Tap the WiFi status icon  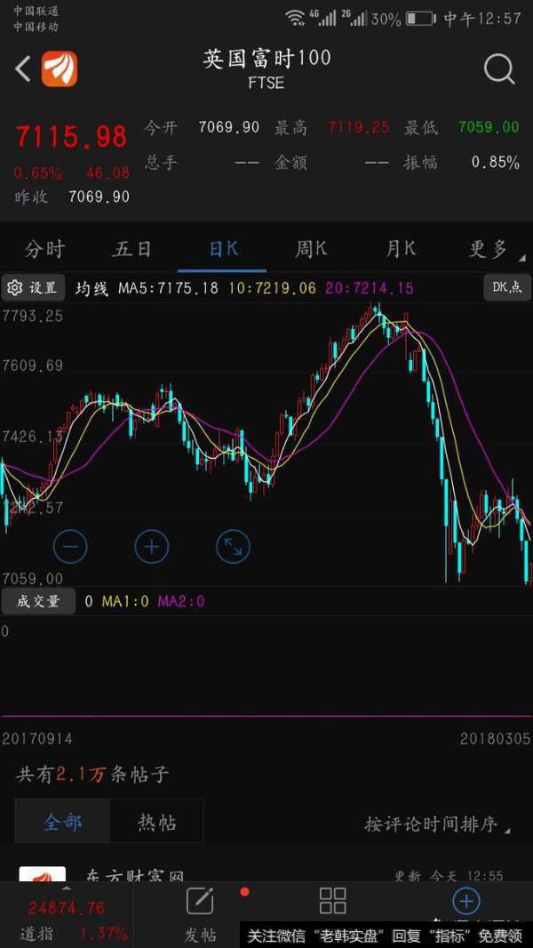pyautogui.click(x=295, y=18)
